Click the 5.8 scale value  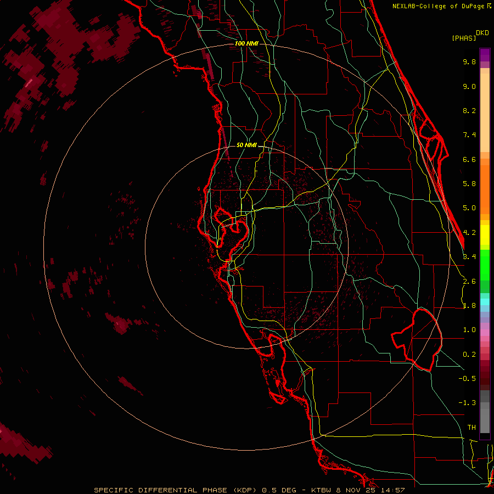pos(469,183)
